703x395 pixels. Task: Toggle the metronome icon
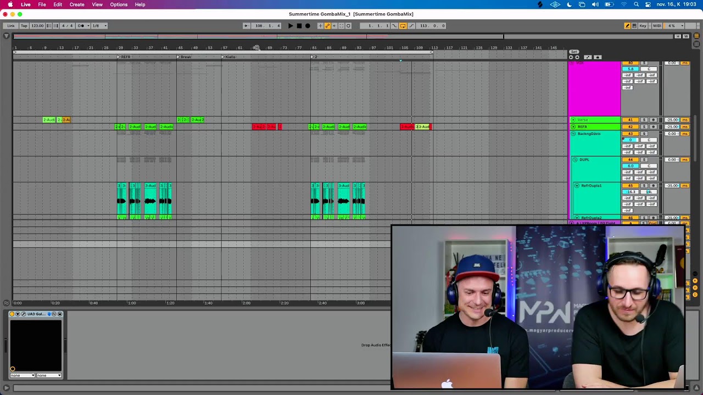pos(81,26)
